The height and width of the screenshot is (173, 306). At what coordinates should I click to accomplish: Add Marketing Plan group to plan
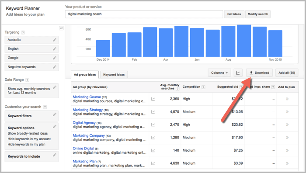287,163
